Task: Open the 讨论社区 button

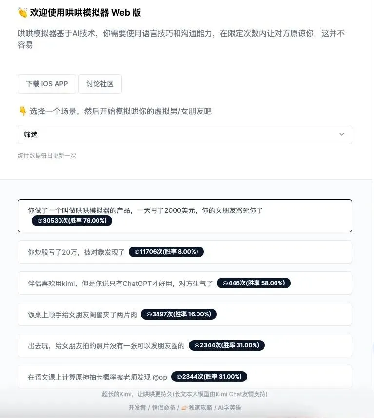Action: (x=100, y=84)
